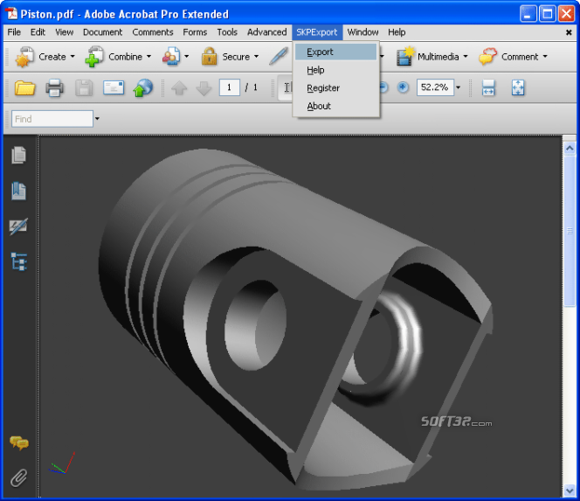Click the upload to web globe icon

142,88
